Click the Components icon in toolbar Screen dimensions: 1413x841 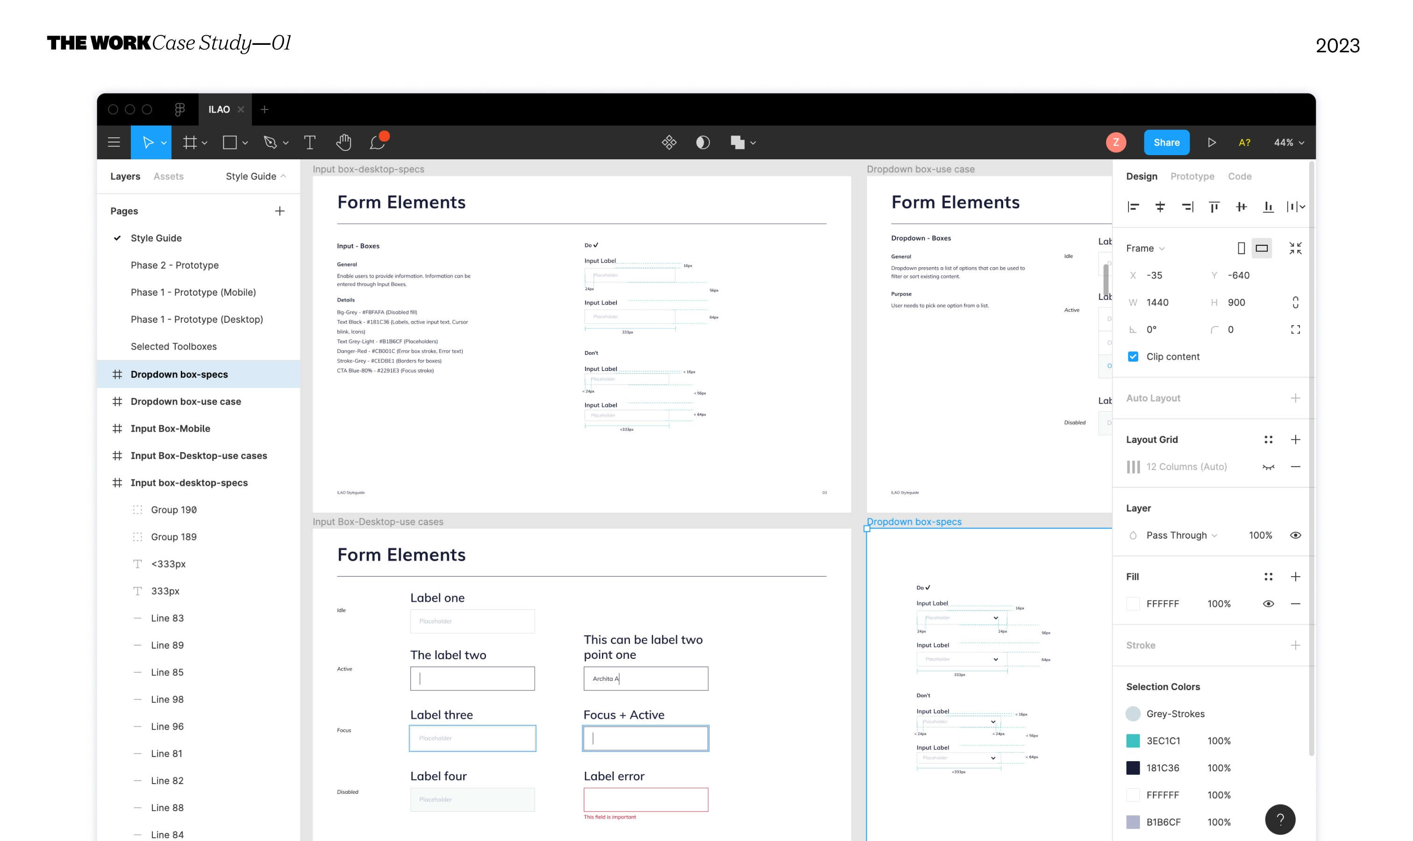pos(669,142)
